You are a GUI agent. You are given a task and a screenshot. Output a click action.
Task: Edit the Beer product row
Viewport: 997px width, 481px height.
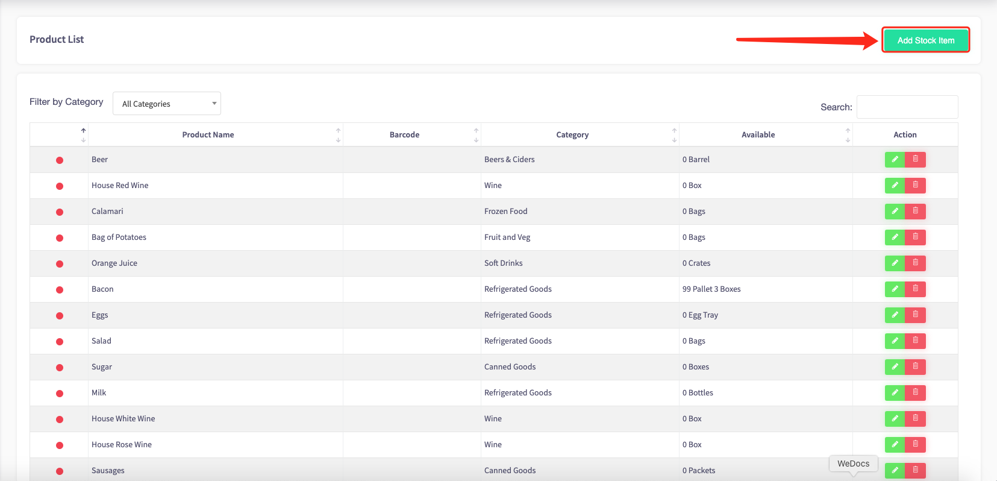tap(895, 159)
